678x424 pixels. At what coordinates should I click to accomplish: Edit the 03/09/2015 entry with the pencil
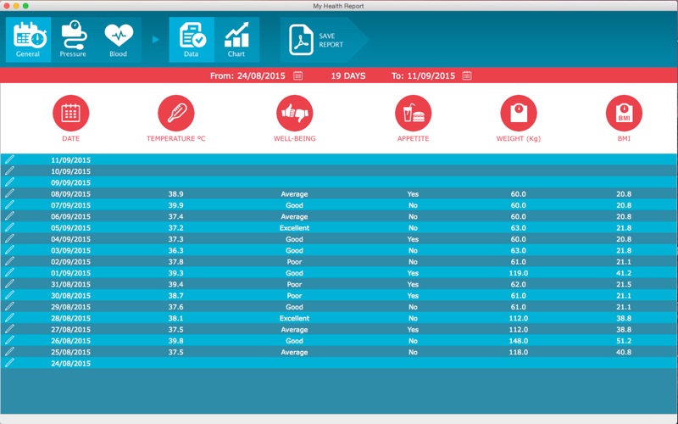(9, 249)
